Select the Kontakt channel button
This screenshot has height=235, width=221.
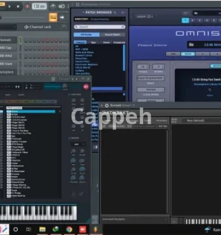click(8, 40)
